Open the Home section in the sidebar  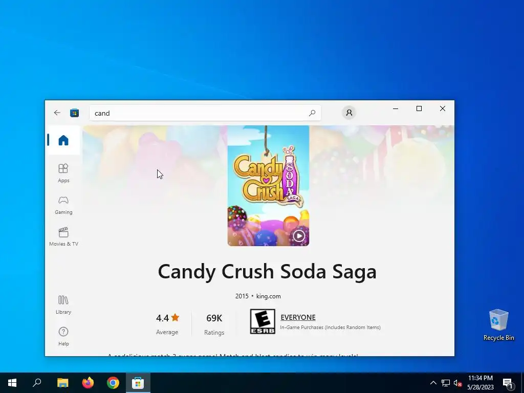[x=63, y=140]
